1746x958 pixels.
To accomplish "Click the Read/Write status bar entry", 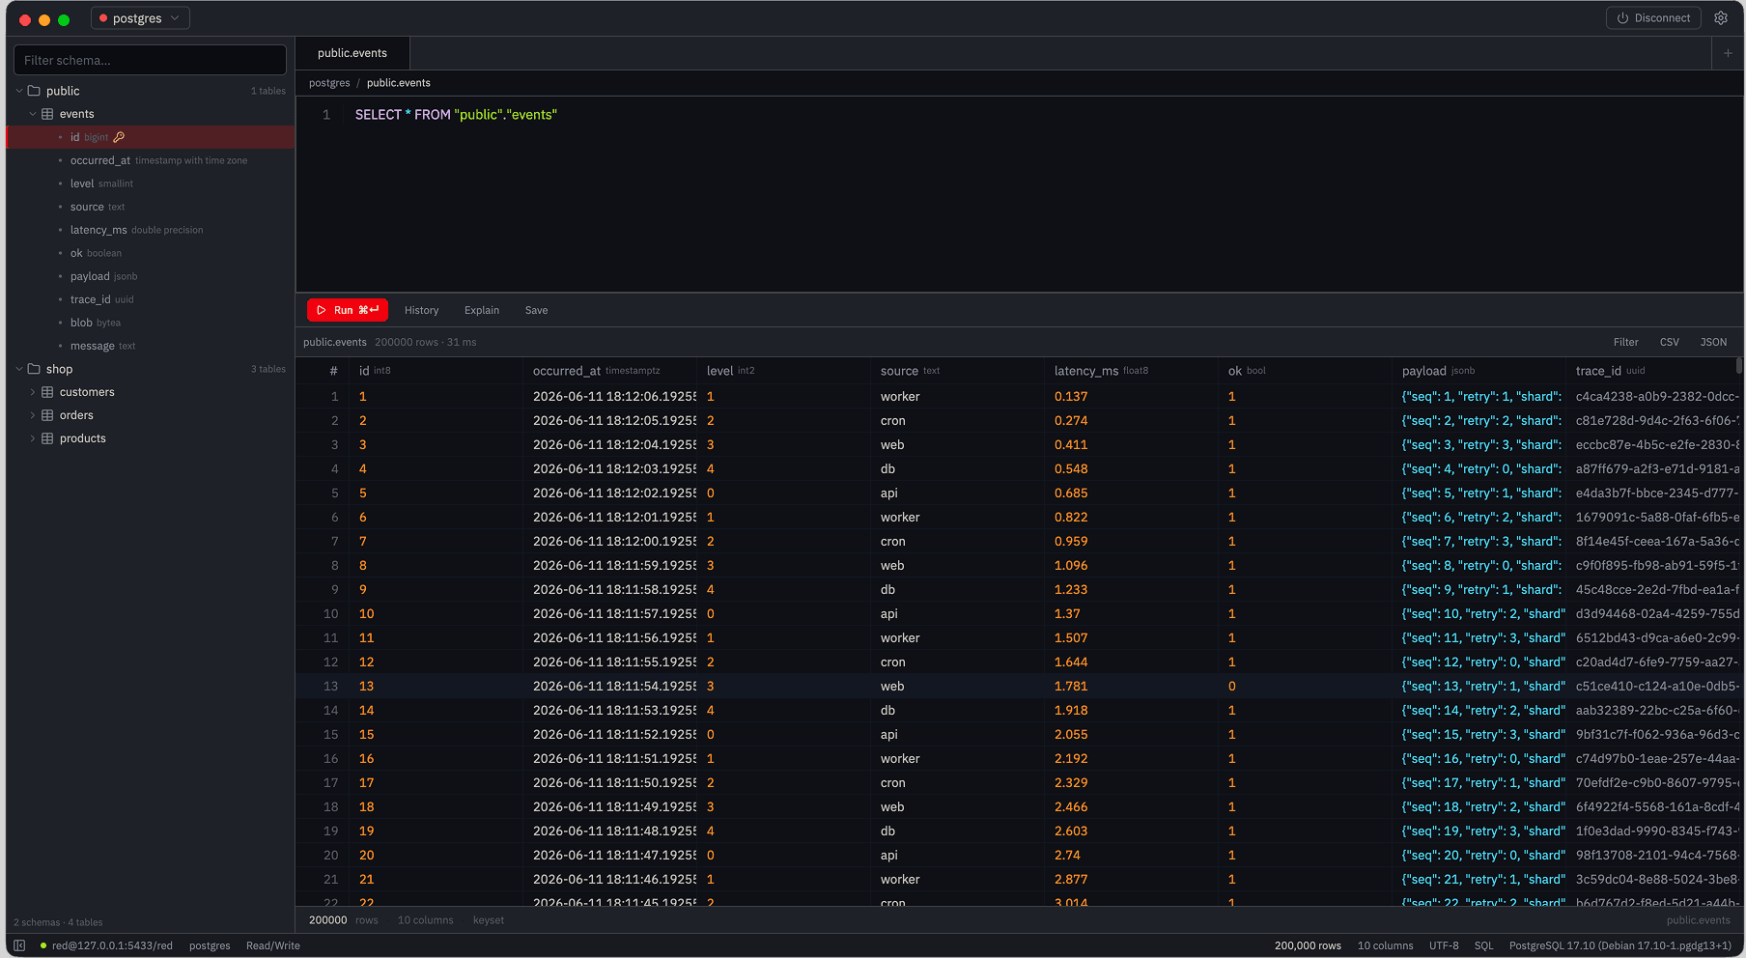I will tap(273, 945).
